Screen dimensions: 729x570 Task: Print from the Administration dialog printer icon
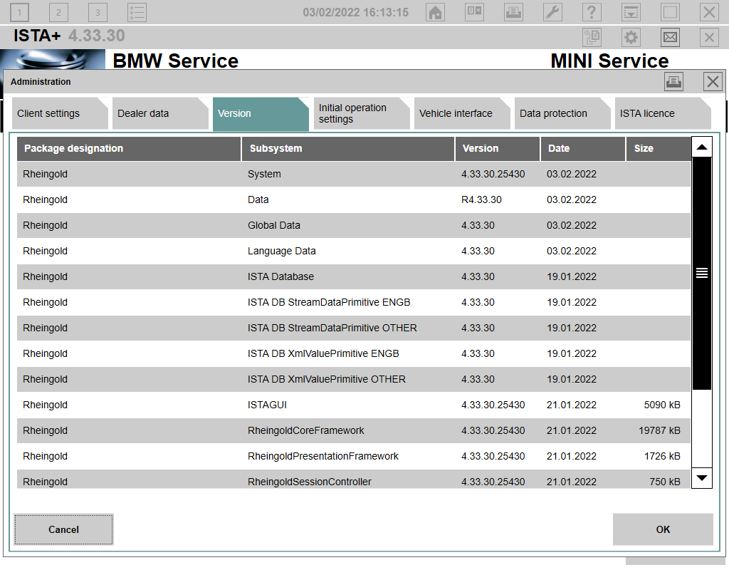(x=673, y=82)
